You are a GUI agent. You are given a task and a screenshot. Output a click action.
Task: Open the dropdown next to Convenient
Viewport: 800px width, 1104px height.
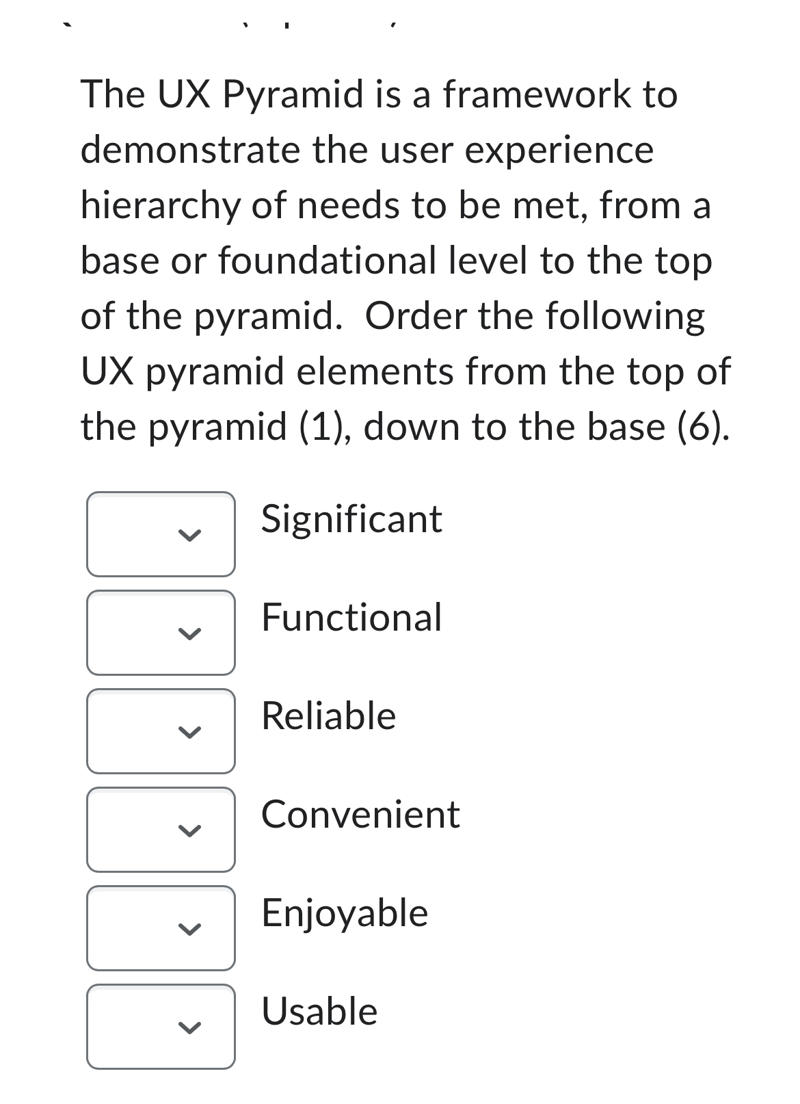click(161, 830)
